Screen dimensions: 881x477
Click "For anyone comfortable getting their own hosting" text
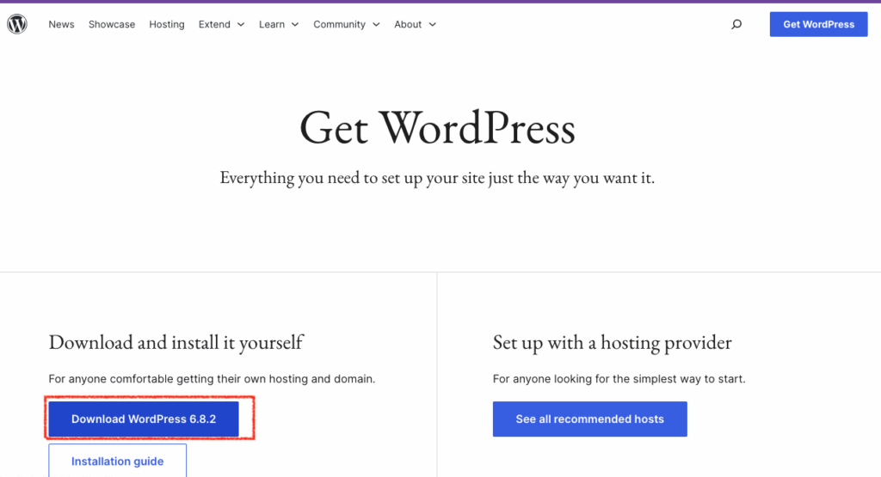212,379
